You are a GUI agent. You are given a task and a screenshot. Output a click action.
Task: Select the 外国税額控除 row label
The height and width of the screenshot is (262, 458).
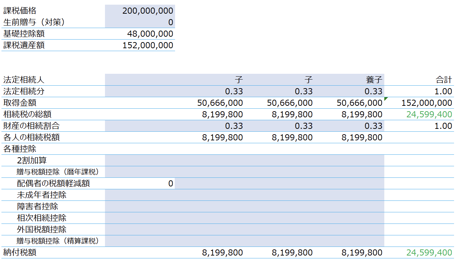coord(42,230)
